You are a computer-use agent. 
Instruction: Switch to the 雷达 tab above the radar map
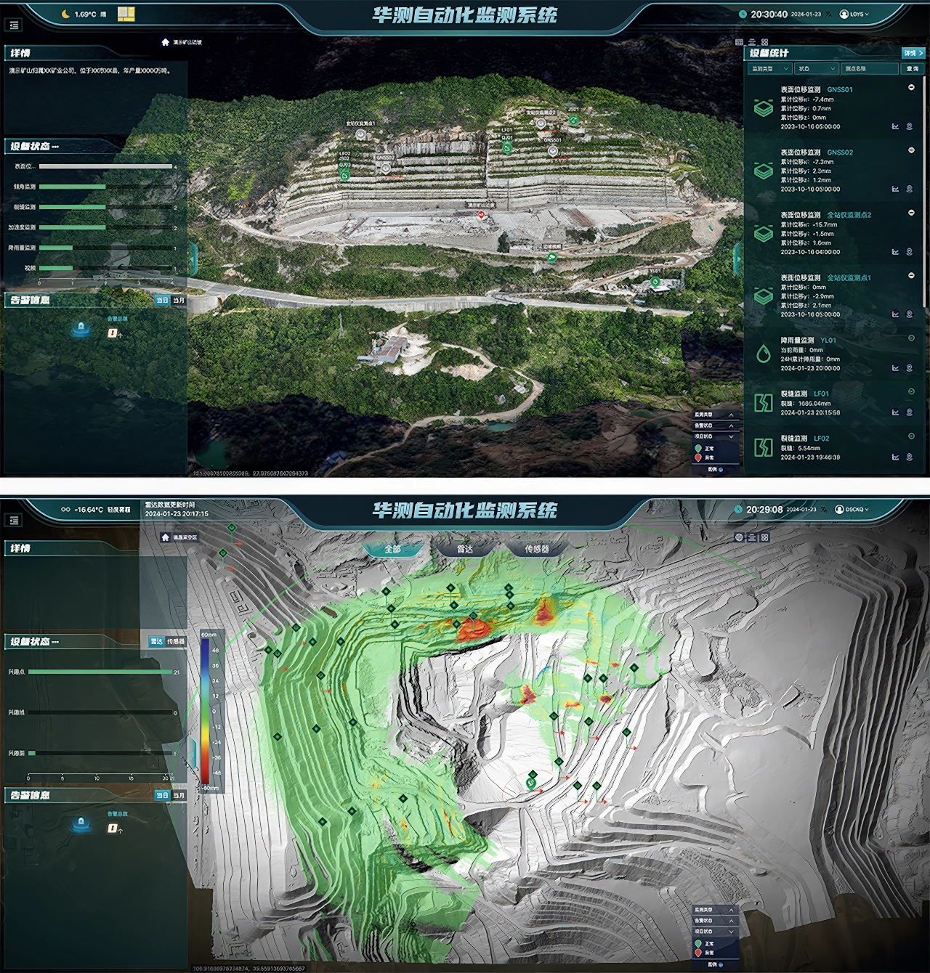coord(465,549)
